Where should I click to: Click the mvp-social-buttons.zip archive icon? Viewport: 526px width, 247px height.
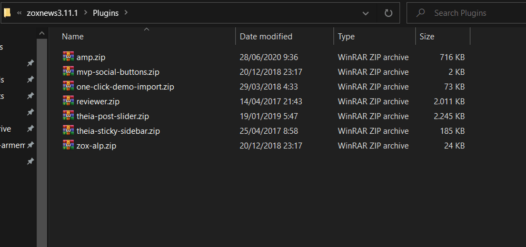(x=68, y=72)
